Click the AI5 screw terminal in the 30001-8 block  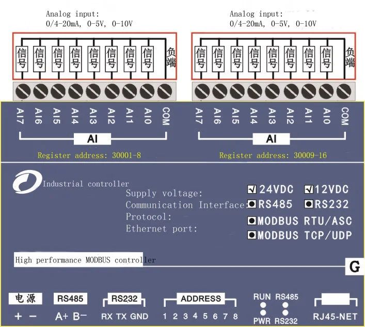(x=58, y=91)
